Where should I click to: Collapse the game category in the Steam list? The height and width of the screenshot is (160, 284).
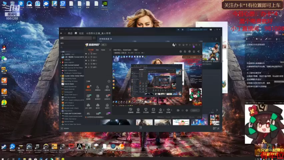[x=61, y=52]
